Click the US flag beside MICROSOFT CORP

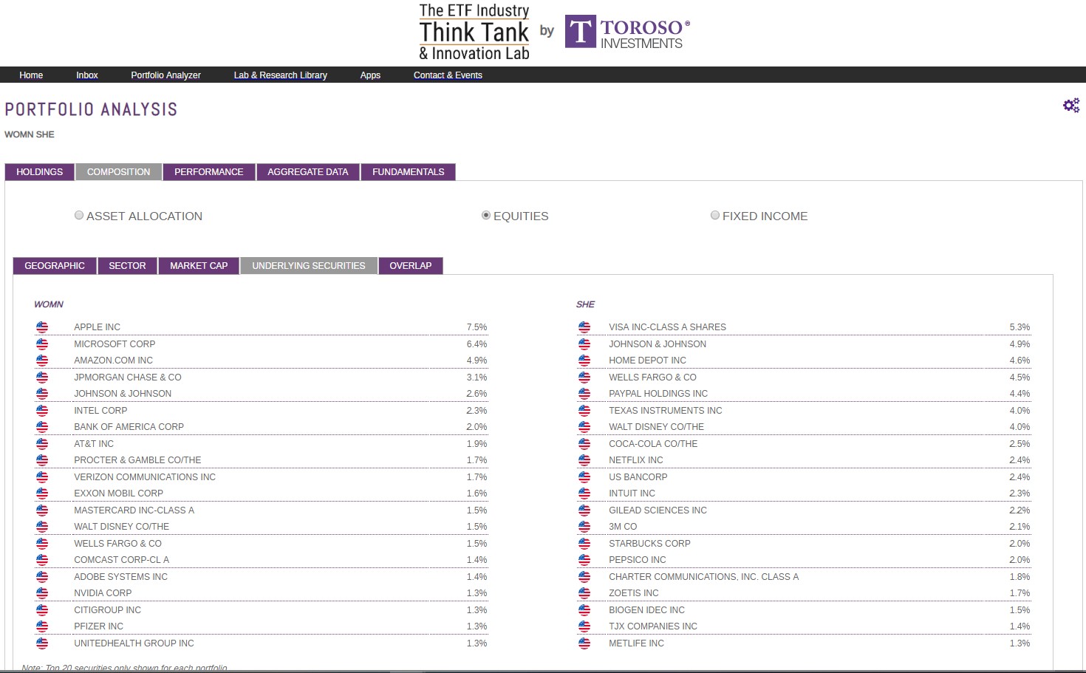coord(42,344)
